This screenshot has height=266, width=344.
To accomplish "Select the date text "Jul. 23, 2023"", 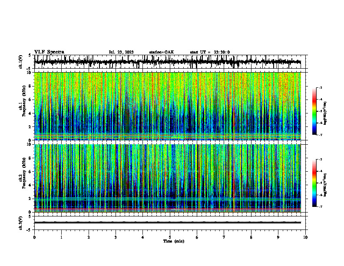I will click(121, 52).
